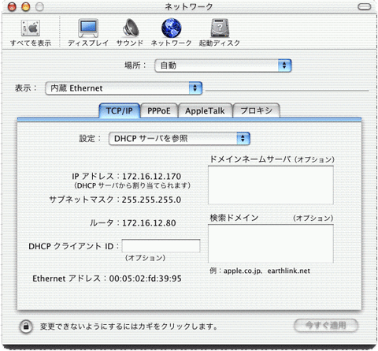Switch to the PPPoE tab
The image size is (378, 351).
click(159, 110)
